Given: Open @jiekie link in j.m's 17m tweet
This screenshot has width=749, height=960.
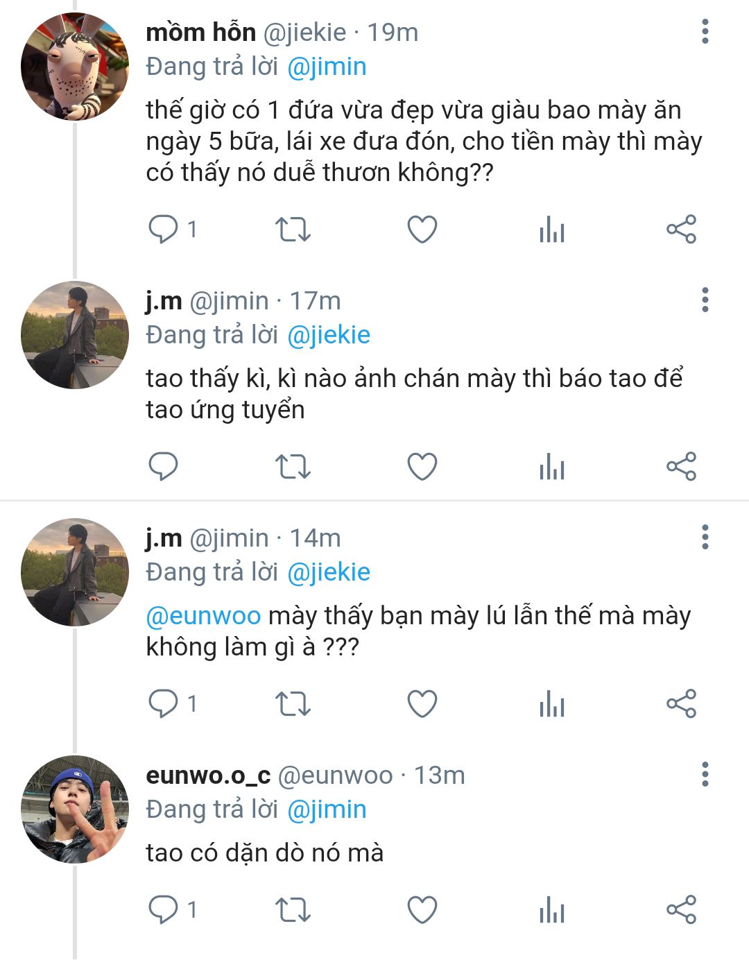Looking at the screenshot, I should tap(329, 335).
